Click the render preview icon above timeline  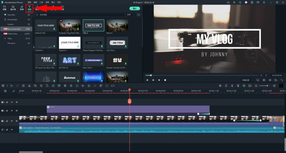pyautogui.click(x=220, y=86)
